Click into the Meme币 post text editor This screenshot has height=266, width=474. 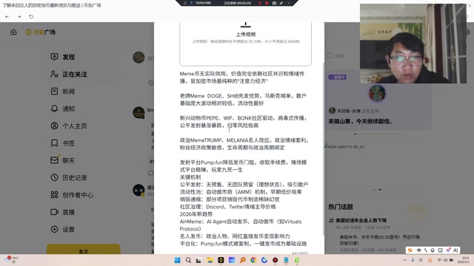coord(244,159)
